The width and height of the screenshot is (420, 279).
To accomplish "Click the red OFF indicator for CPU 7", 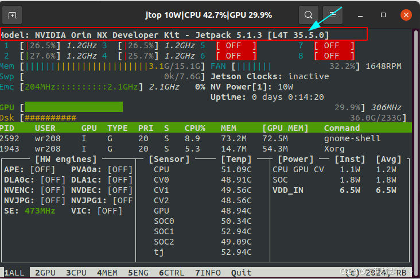I will (x=335, y=45).
